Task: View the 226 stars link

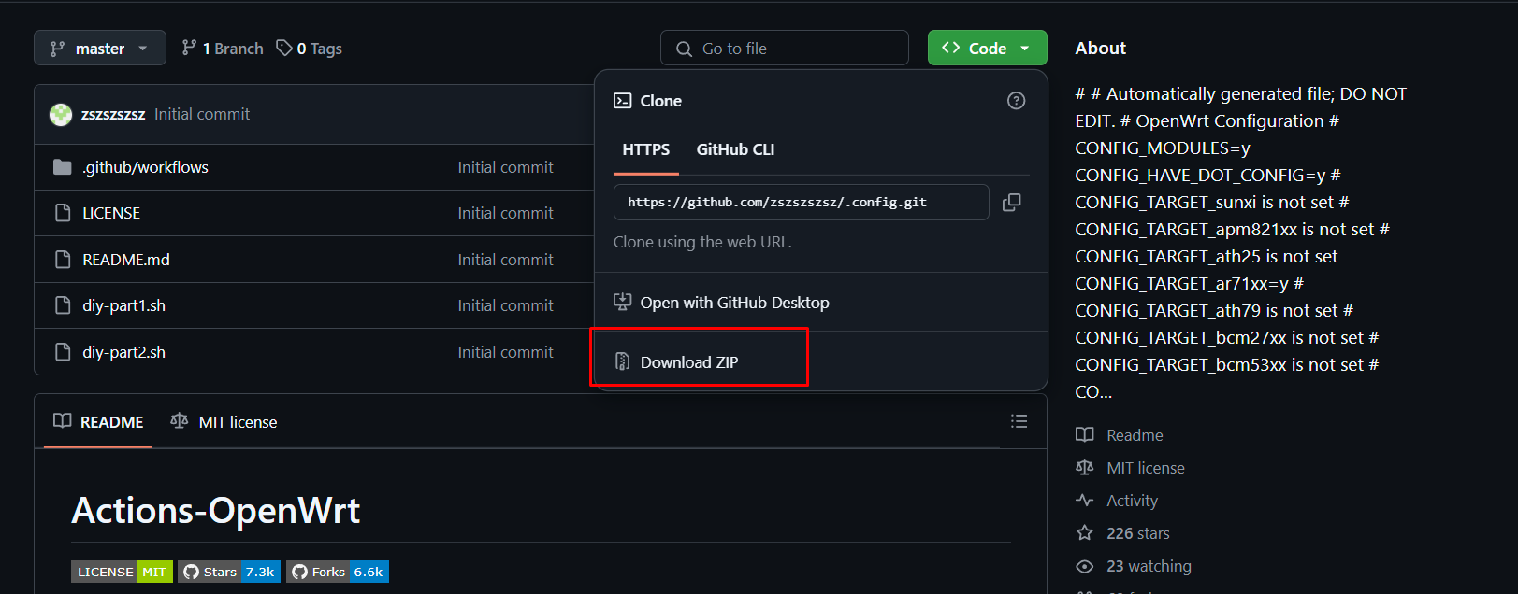Action: [1138, 533]
